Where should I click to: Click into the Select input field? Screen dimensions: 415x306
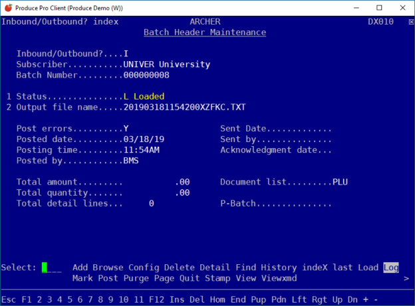click(x=52, y=268)
